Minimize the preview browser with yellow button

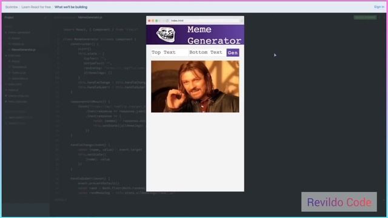click(153, 21)
